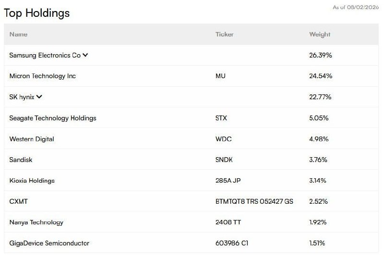Viewport: 384px width, 255px height.
Task: Click the As of 08/02/2026 date
Action: pyautogui.click(x=356, y=7)
